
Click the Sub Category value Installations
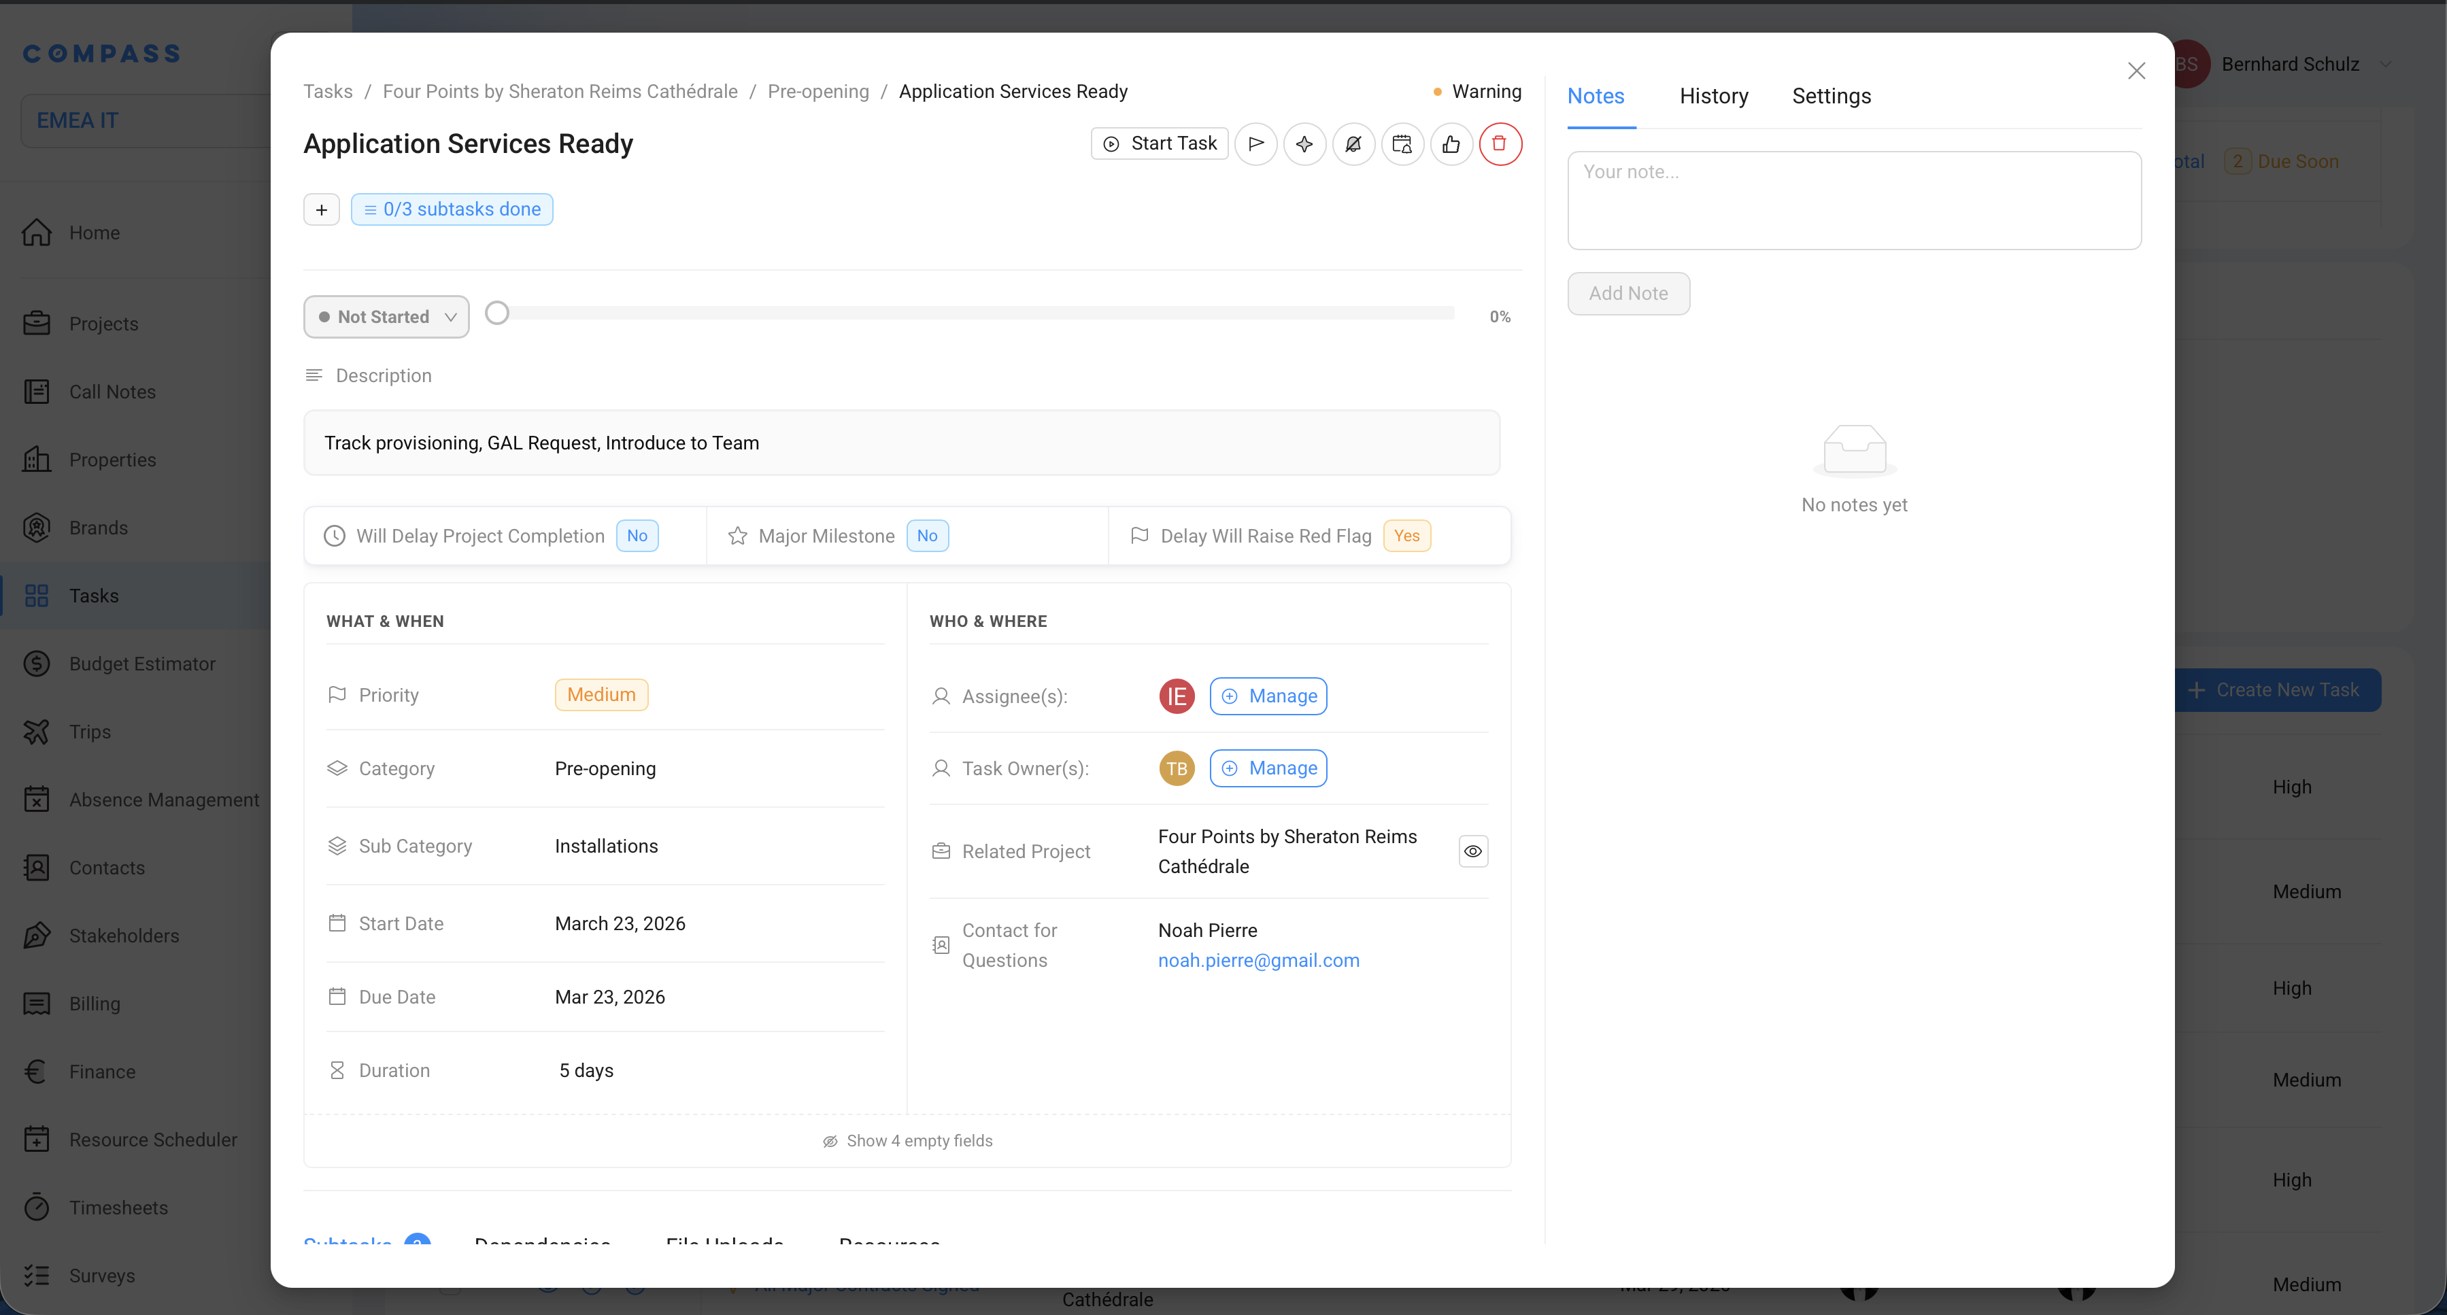pos(606,847)
